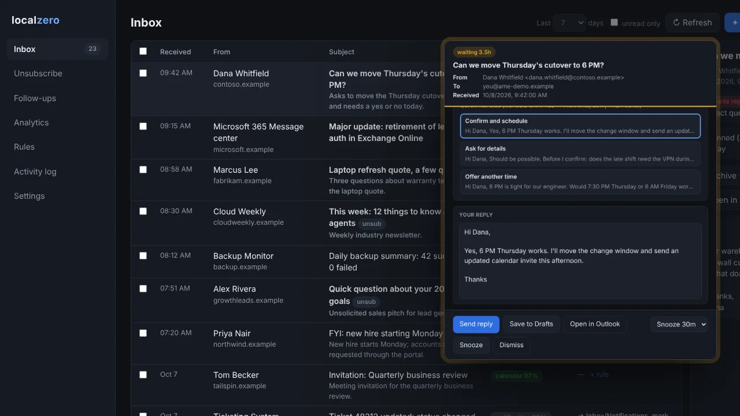Click inside the Your Reply text area
This screenshot has height=416, width=740.
pyautogui.click(x=580, y=261)
